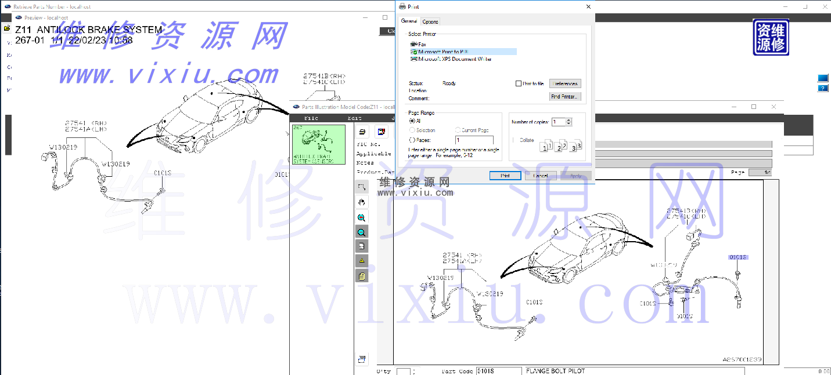Click the yellow warning triangle tool icon

point(362,261)
